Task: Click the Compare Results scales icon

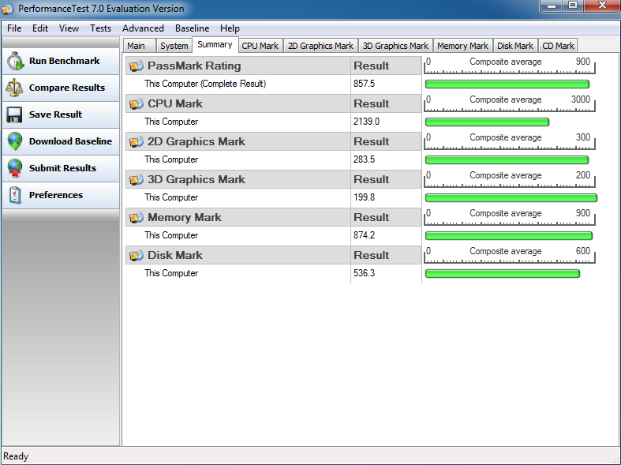Action: pyautogui.click(x=15, y=88)
